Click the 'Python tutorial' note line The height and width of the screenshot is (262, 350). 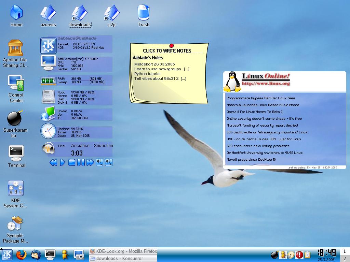pyautogui.click(x=147, y=74)
